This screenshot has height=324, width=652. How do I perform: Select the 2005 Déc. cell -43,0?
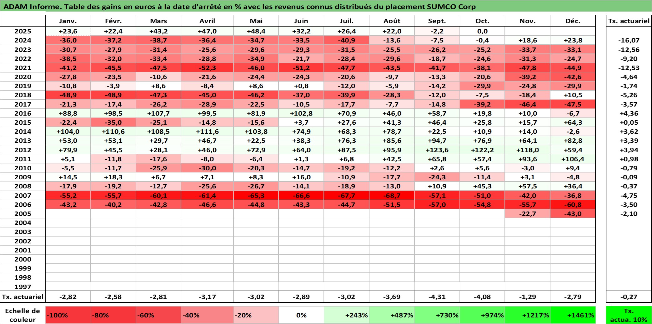(x=573, y=214)
